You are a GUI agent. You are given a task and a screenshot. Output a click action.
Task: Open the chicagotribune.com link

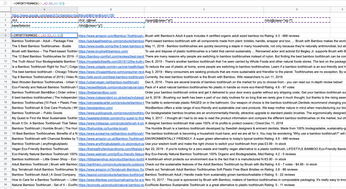point(111,72)
